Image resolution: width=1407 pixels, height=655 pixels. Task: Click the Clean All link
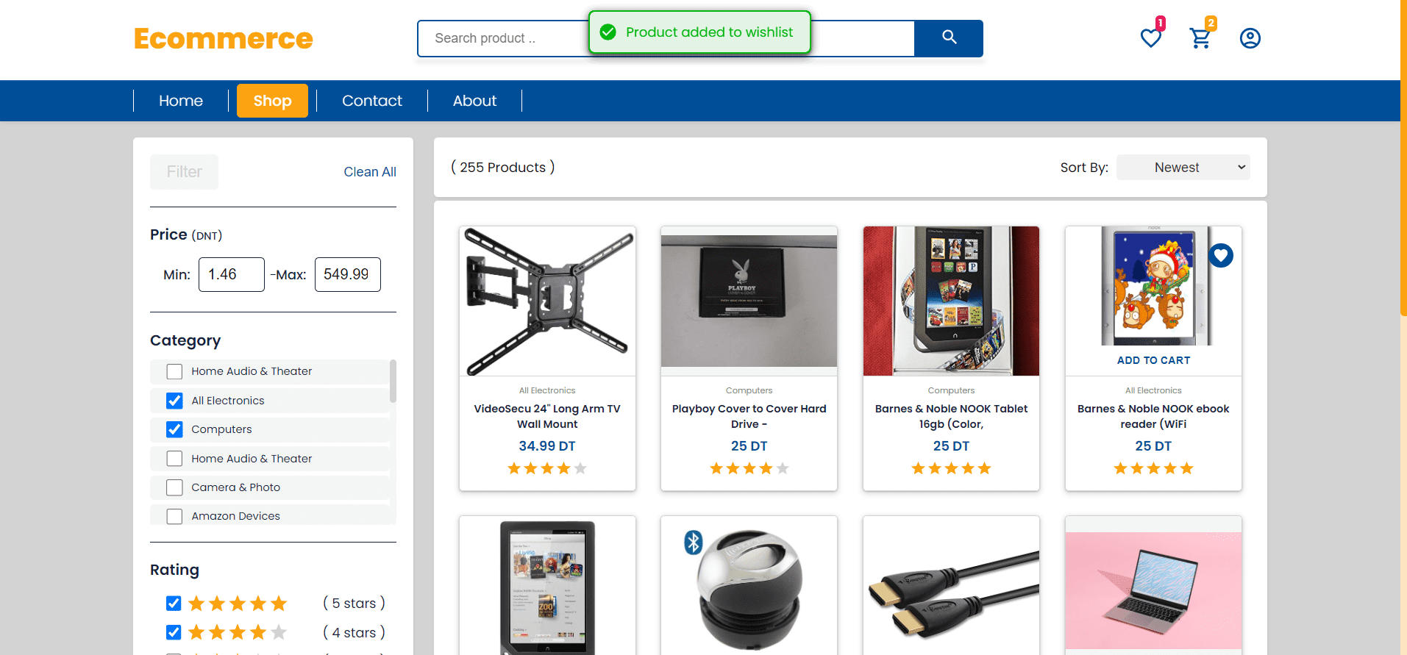click(x=370, y=172)
